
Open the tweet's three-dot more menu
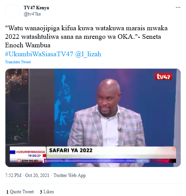click(x=178, y=7)
